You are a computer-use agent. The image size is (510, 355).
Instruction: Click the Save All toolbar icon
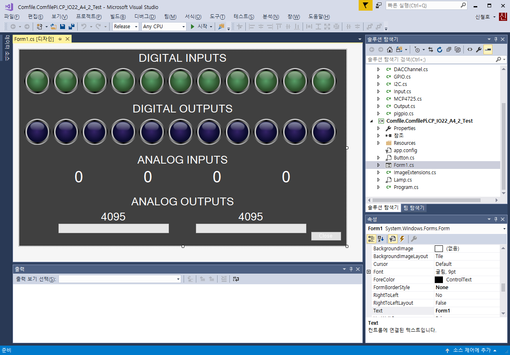[x=72, y=27]
